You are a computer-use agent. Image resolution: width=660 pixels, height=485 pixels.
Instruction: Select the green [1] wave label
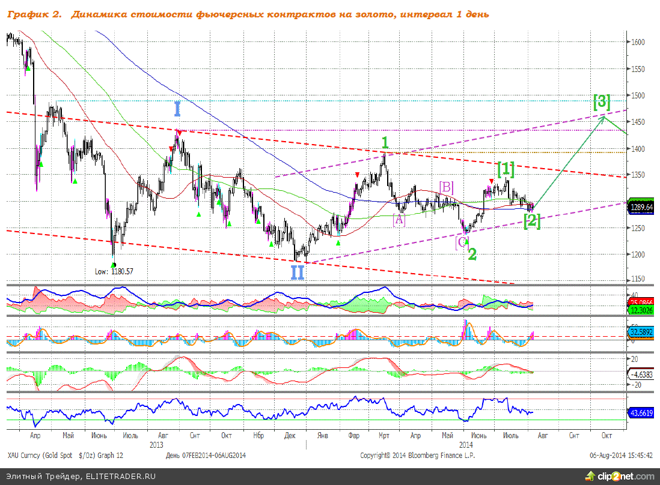coord(506,168)
